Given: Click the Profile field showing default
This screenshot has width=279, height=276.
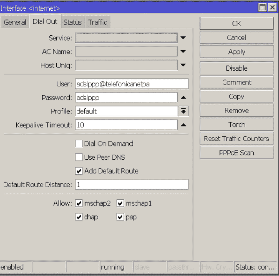Looking at the screenshot, I should (x=126, y=111).
